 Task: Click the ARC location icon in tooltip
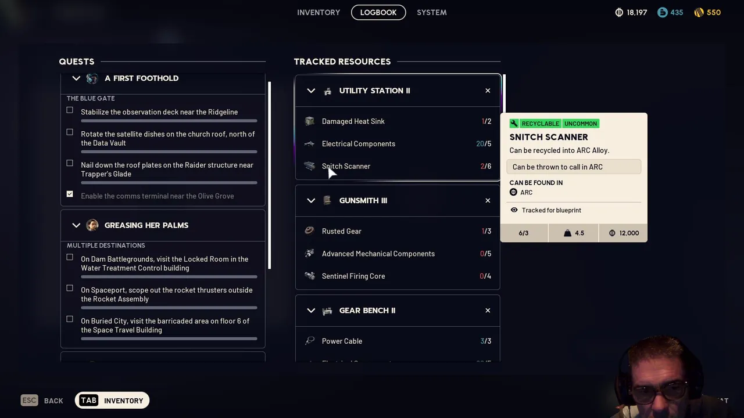tap(513, 192)
